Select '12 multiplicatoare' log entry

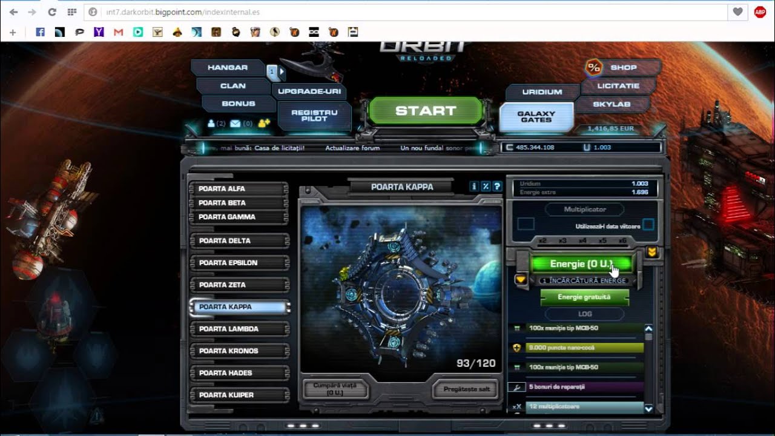click(583, 406)
